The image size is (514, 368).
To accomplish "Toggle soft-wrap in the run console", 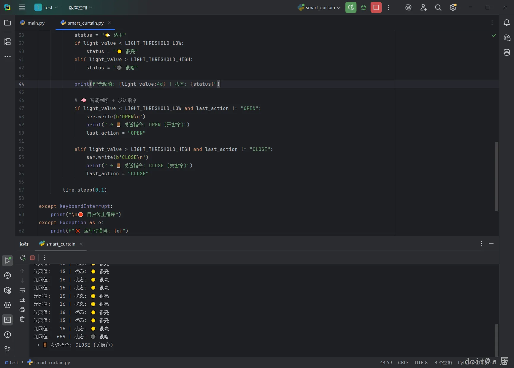I will click(22, 291).
